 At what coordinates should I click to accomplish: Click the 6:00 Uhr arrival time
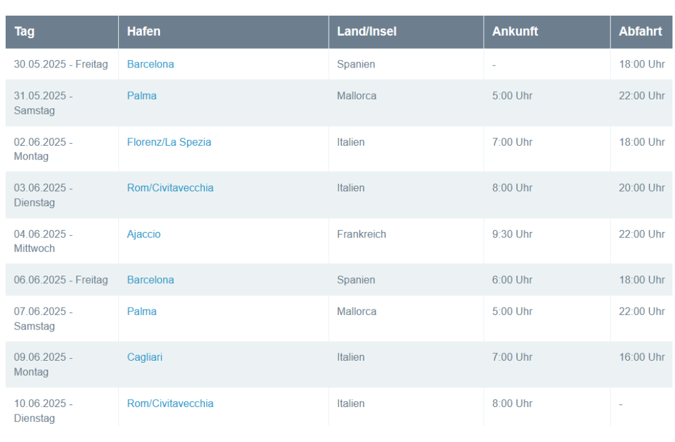[x=512, y=279]
